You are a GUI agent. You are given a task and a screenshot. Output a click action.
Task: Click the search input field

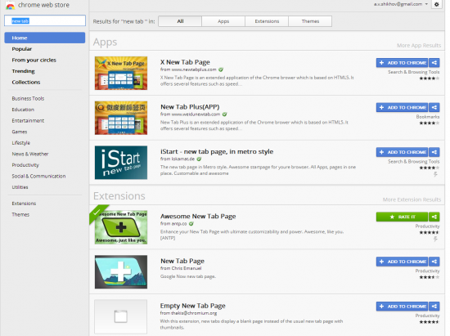click(45, 20)
